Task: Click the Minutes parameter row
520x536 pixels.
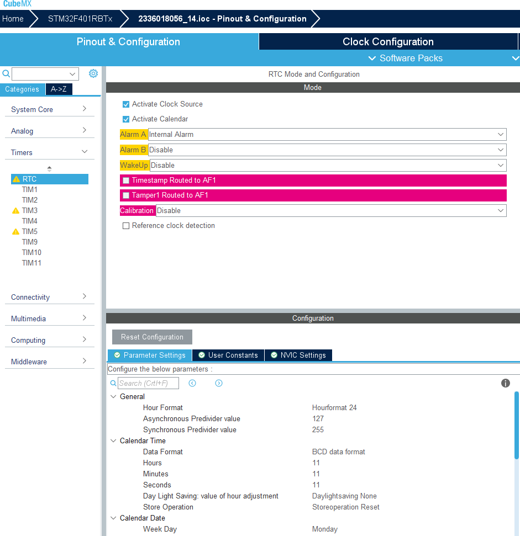Action: 311,474
